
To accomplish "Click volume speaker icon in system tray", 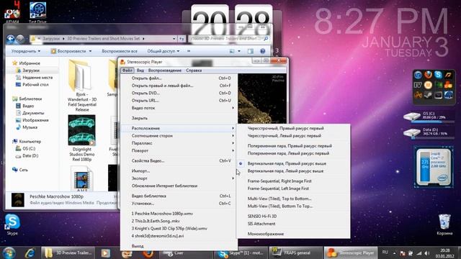I will (427, 253).
